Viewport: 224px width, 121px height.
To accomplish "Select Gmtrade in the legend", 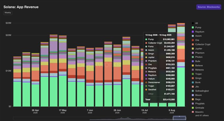I will click(x=198, y=108).
